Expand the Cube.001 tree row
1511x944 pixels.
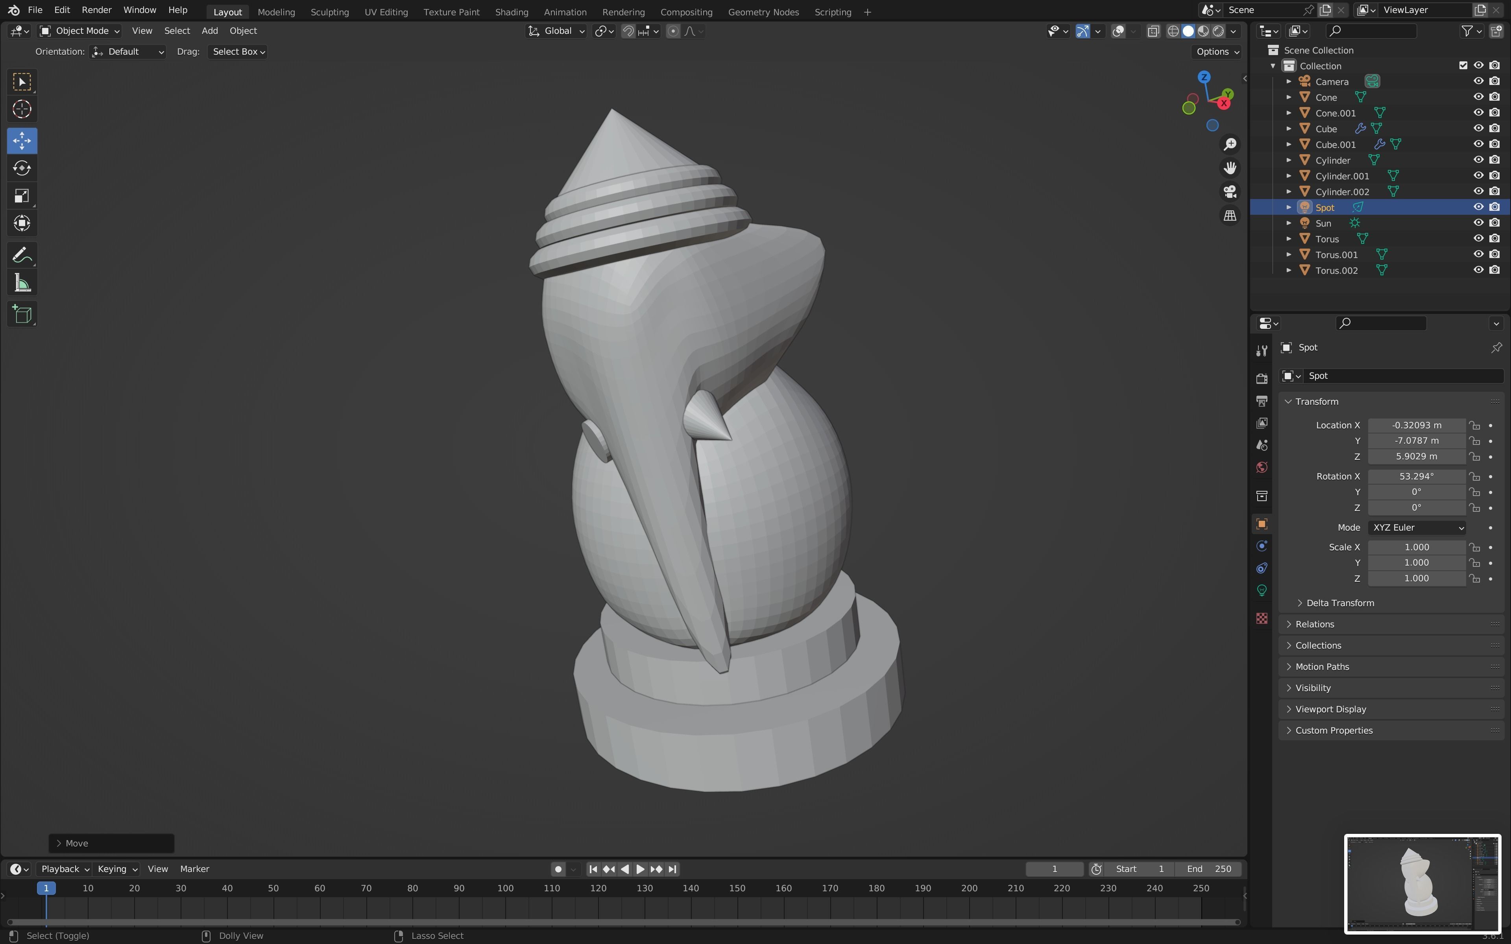click(1289, 144)
